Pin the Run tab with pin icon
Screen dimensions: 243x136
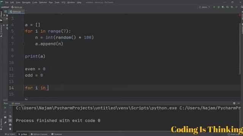[5, 122]
